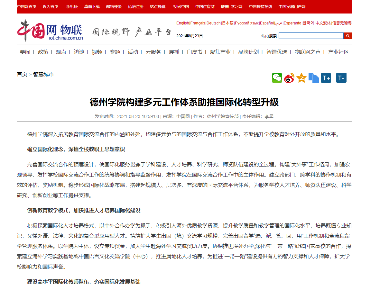Increase font size with T+ button
This screenshot has height=290, width=389.
(326, 78)
